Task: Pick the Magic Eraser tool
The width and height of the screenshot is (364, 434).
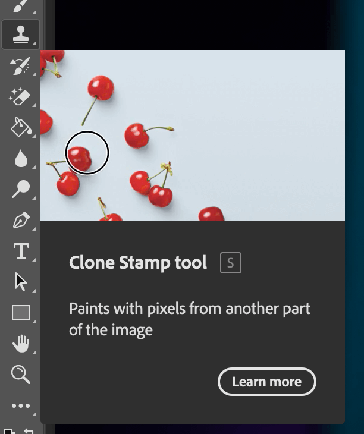Action: pos(21,96)
